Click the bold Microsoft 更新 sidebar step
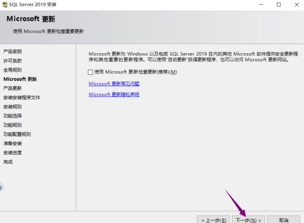 20,79
